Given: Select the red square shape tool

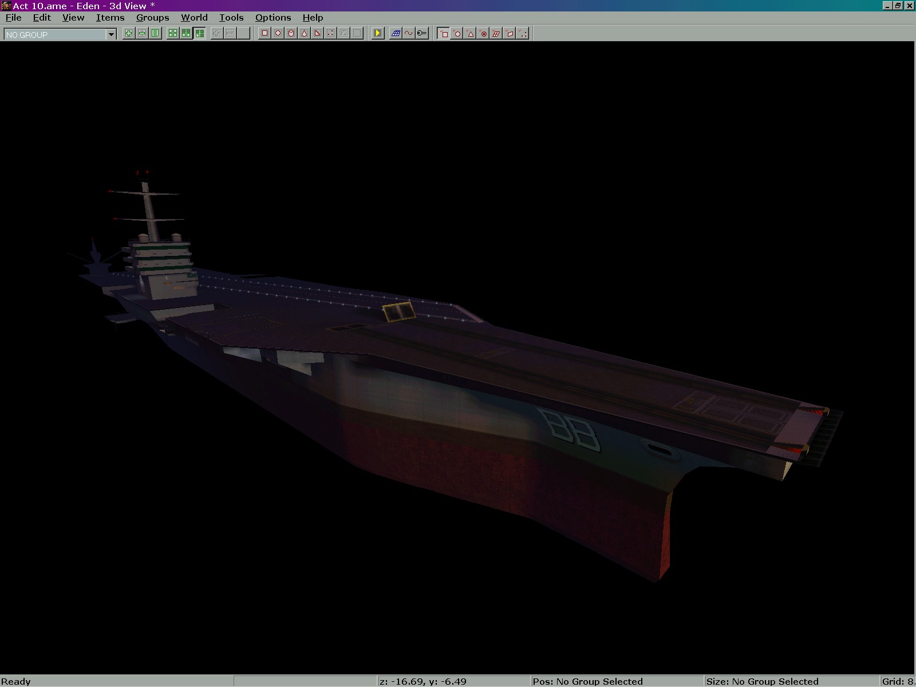Looking at the screenshot, I should [x=264, y=33].
